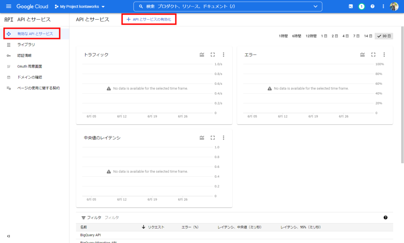Screen dimensions: 404x243
Task: Toggle legend on the エラー chart
Action: point(362,54)
